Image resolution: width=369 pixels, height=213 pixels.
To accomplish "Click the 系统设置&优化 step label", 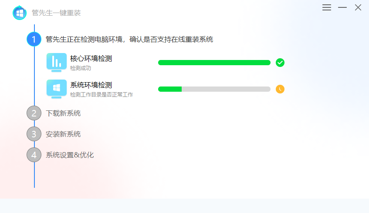I will point(70,155).
